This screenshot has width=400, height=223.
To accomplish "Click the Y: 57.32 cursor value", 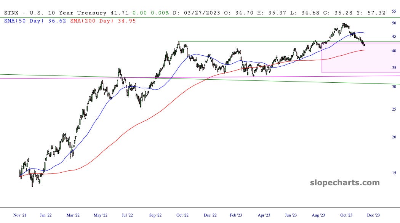I will click(371, 13).
